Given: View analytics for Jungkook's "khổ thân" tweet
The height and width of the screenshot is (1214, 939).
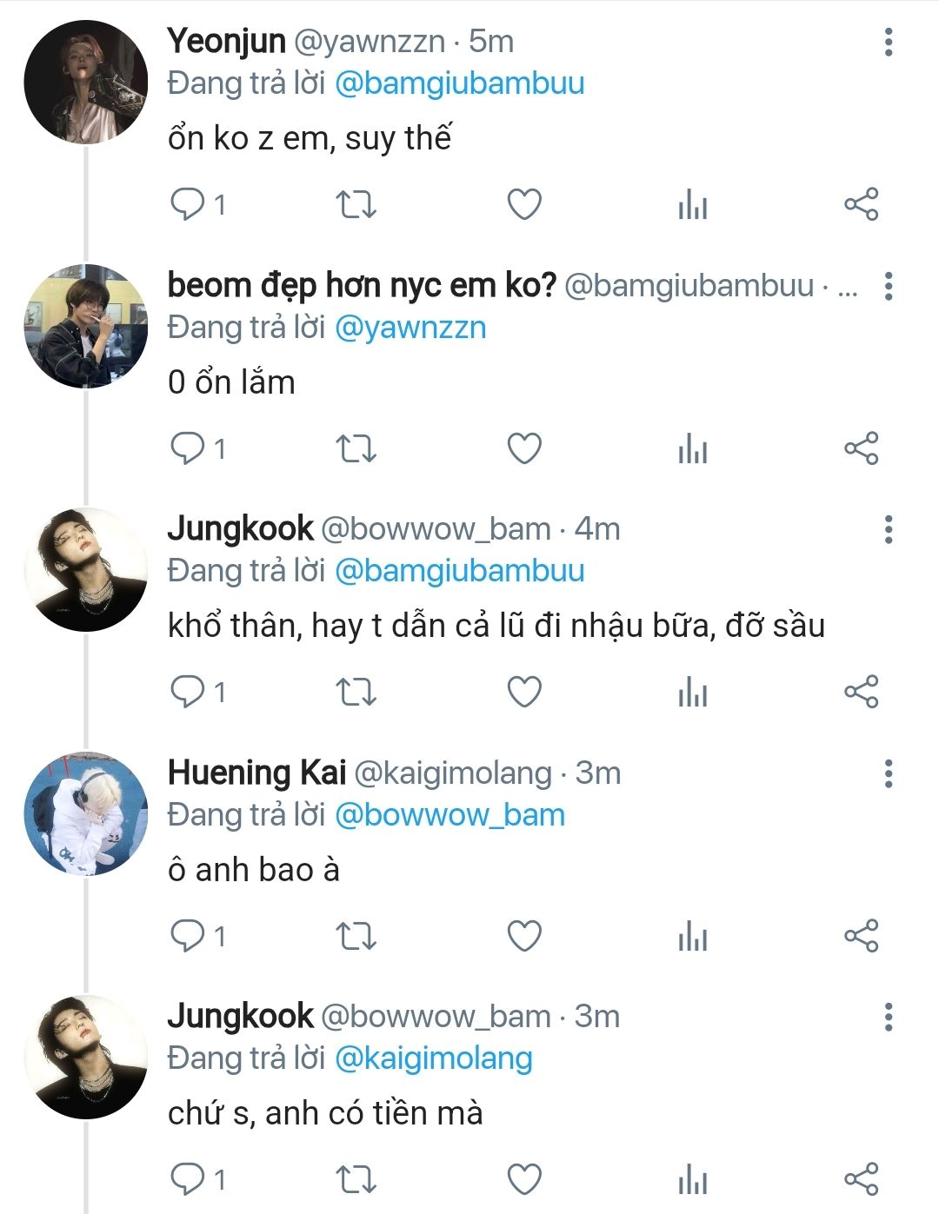Looking at the screenshot, I should pos(692,693).
